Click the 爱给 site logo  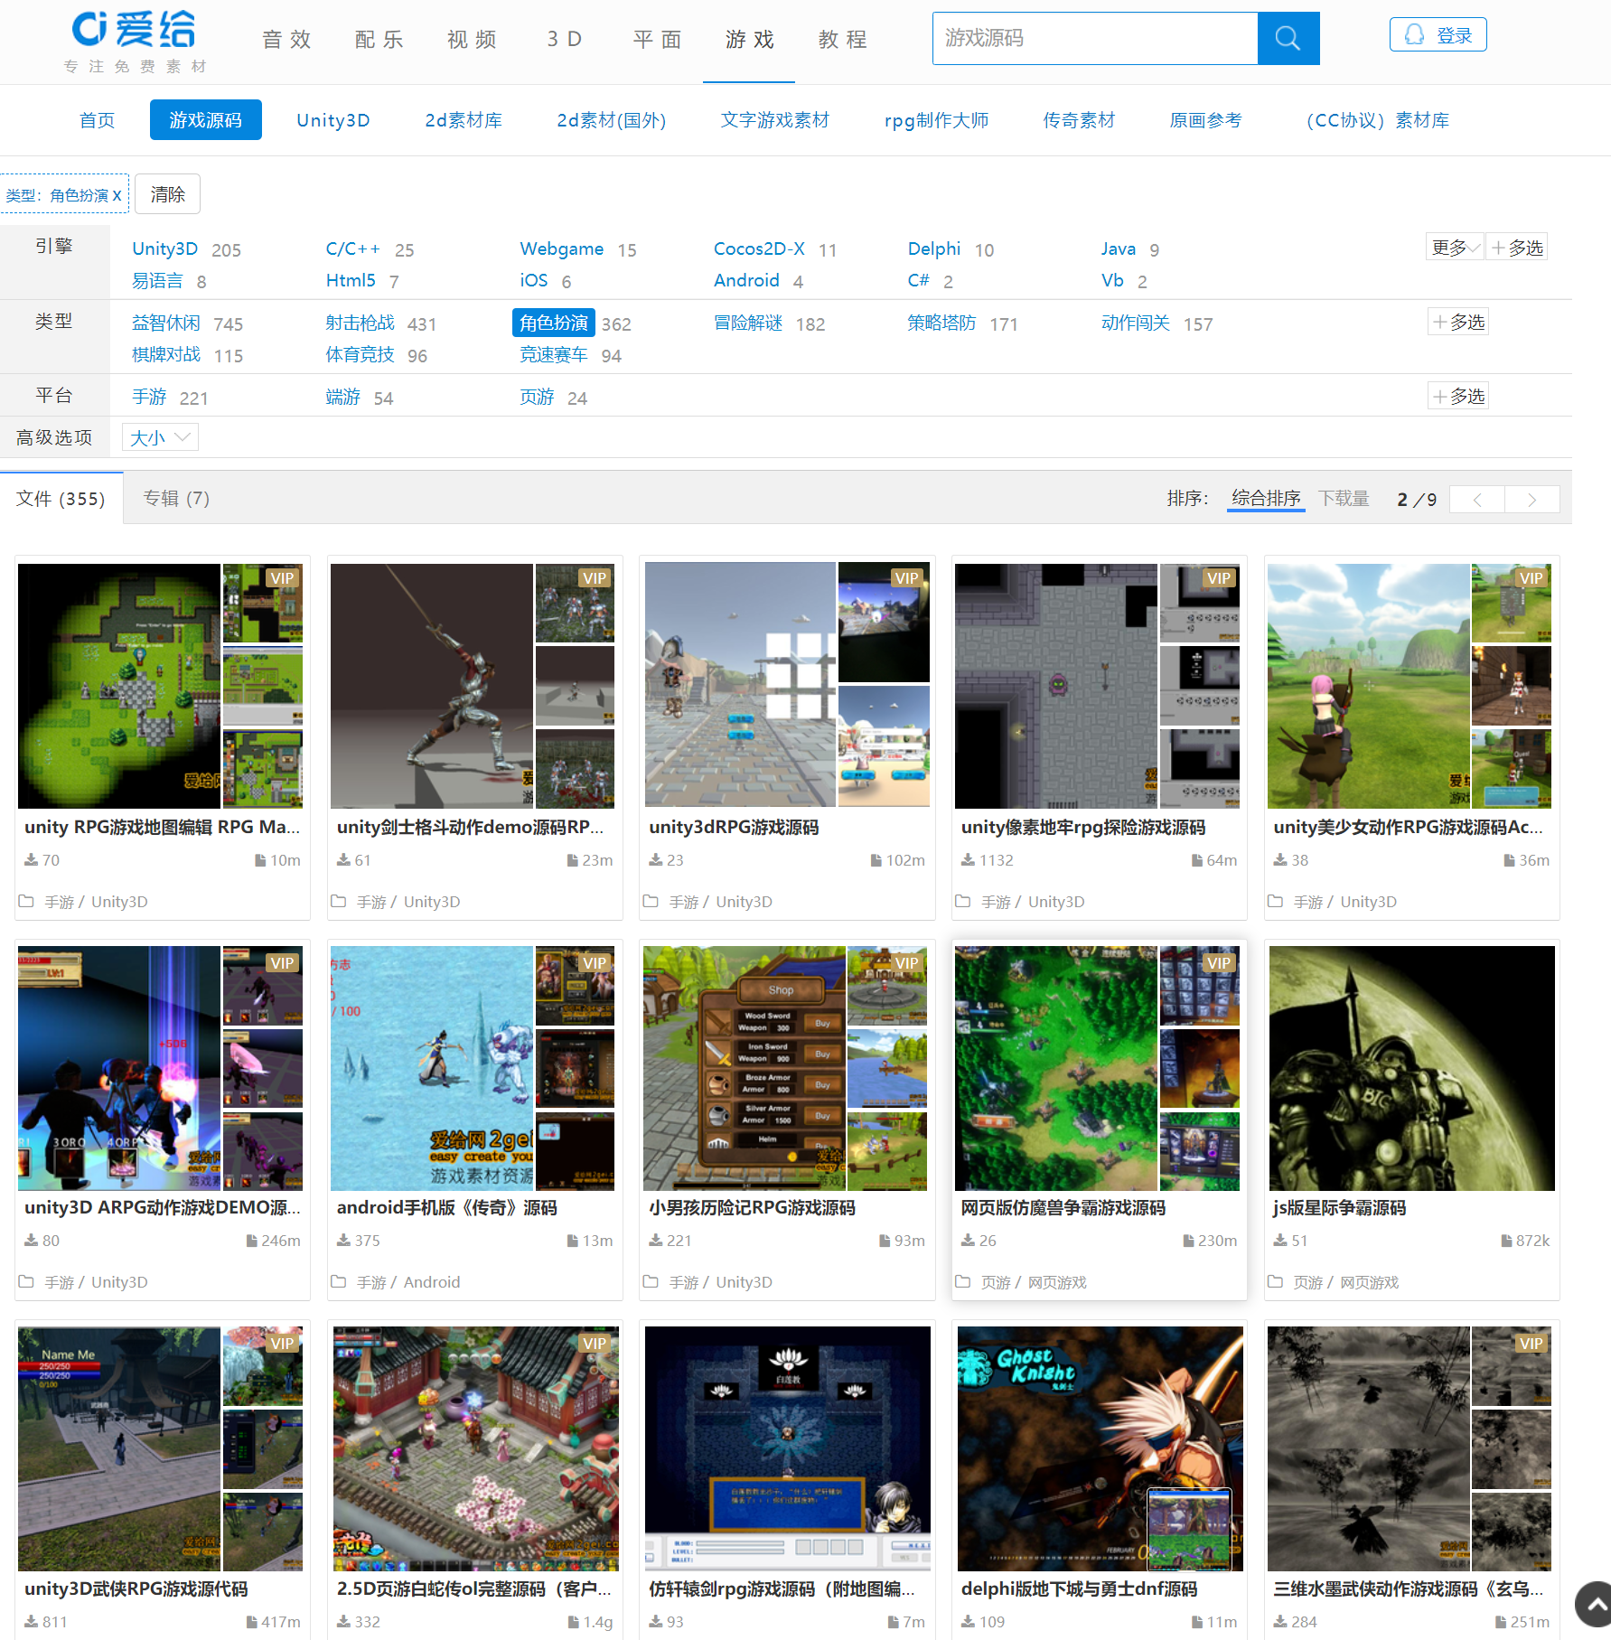coord(136,42)
